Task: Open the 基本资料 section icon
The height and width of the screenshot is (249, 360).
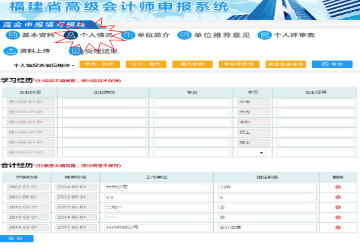Action: click(x=12, y=35)
